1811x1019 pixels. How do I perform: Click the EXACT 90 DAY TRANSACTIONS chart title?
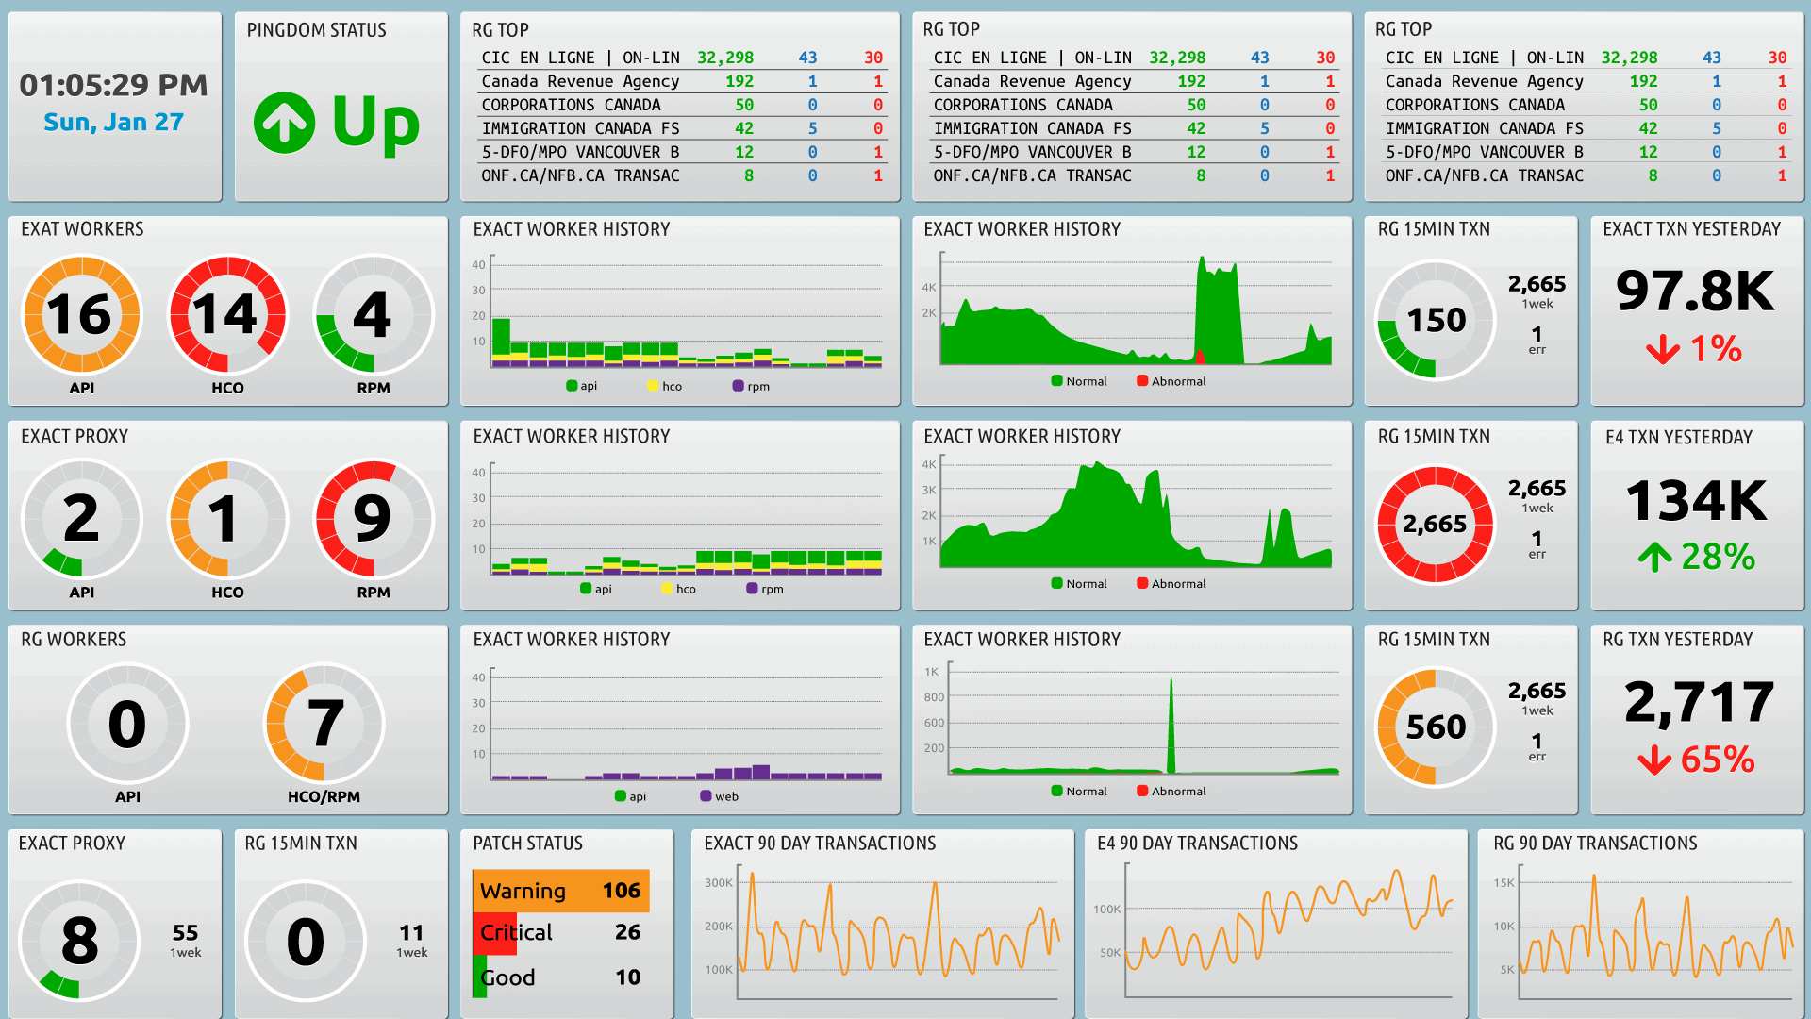pos(820,844)
